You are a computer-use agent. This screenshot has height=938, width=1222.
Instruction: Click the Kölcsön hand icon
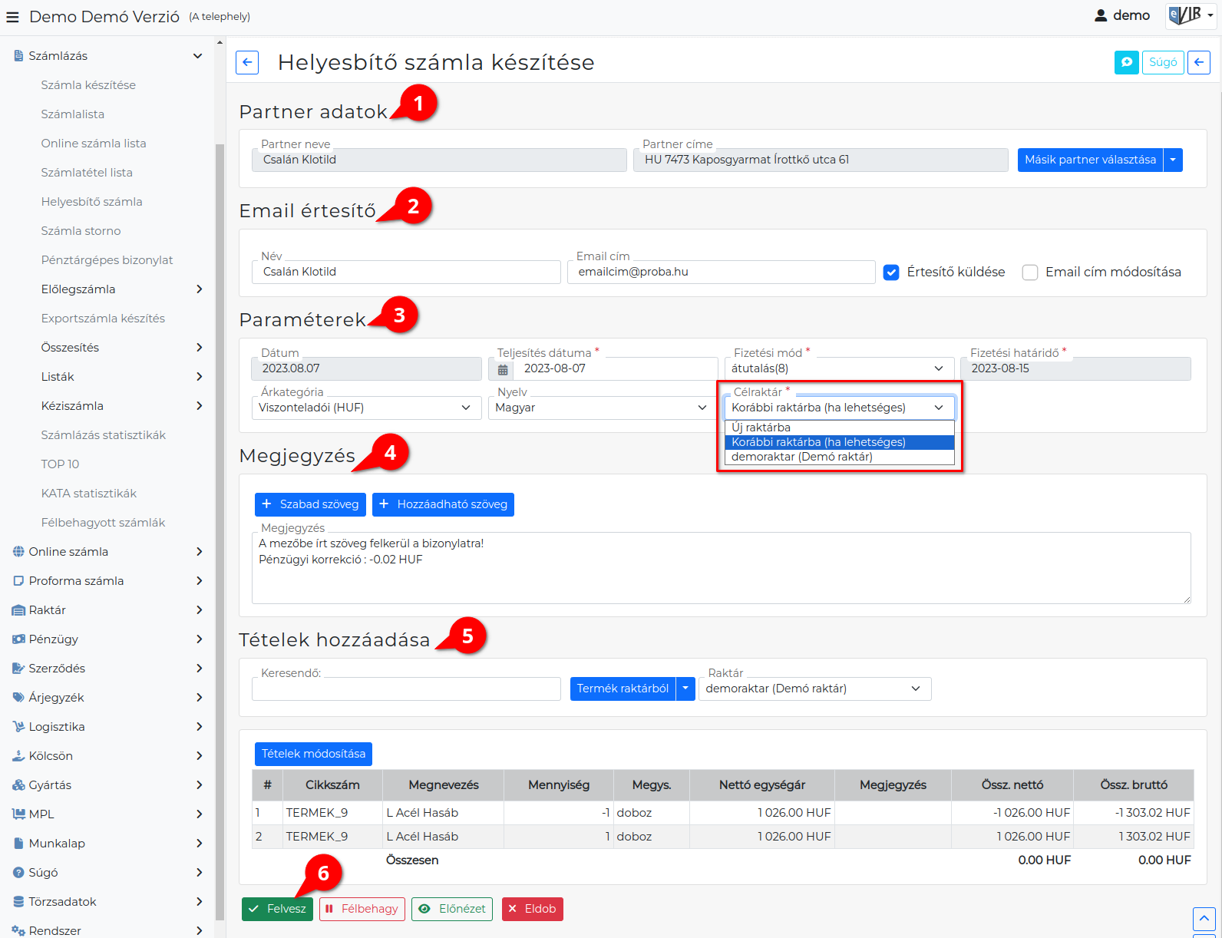[x=18, y=756]
